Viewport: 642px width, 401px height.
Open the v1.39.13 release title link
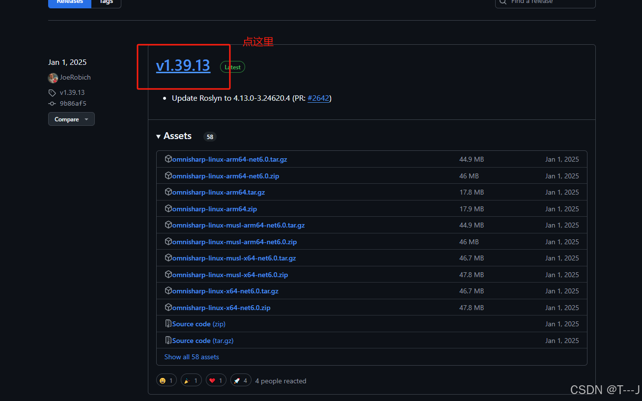coord(183,65)
